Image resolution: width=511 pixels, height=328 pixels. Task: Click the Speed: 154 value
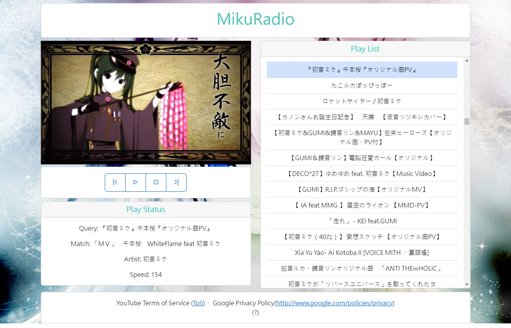[146, 274]
